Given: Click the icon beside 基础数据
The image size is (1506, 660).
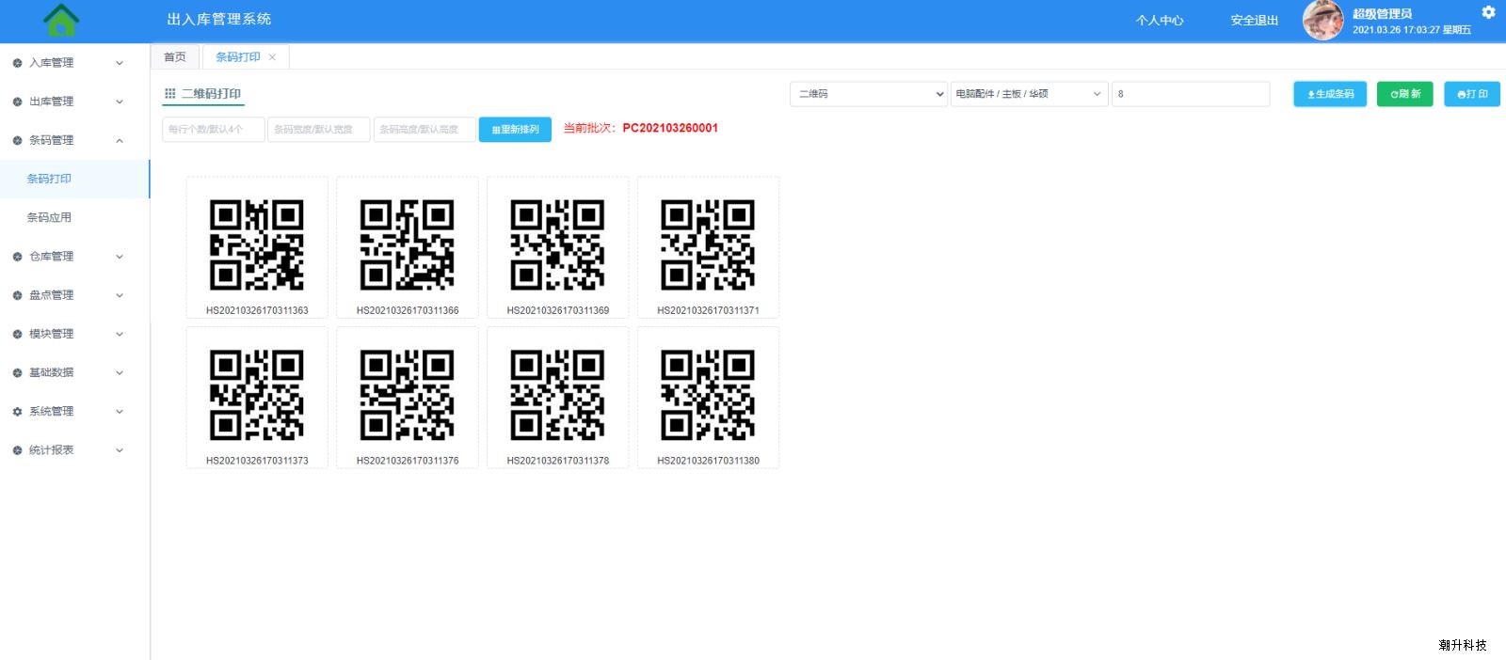Looking at the screenshot, I should click(x=17, y=373).
